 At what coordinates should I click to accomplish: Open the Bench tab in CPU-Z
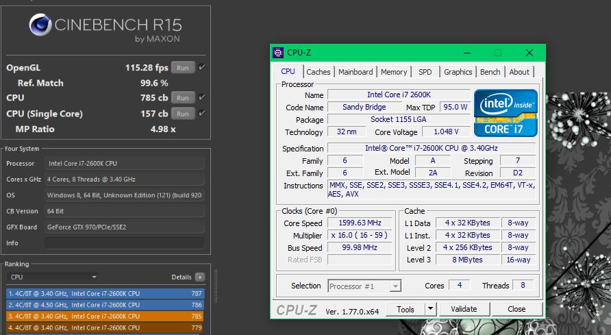[490, 72]
